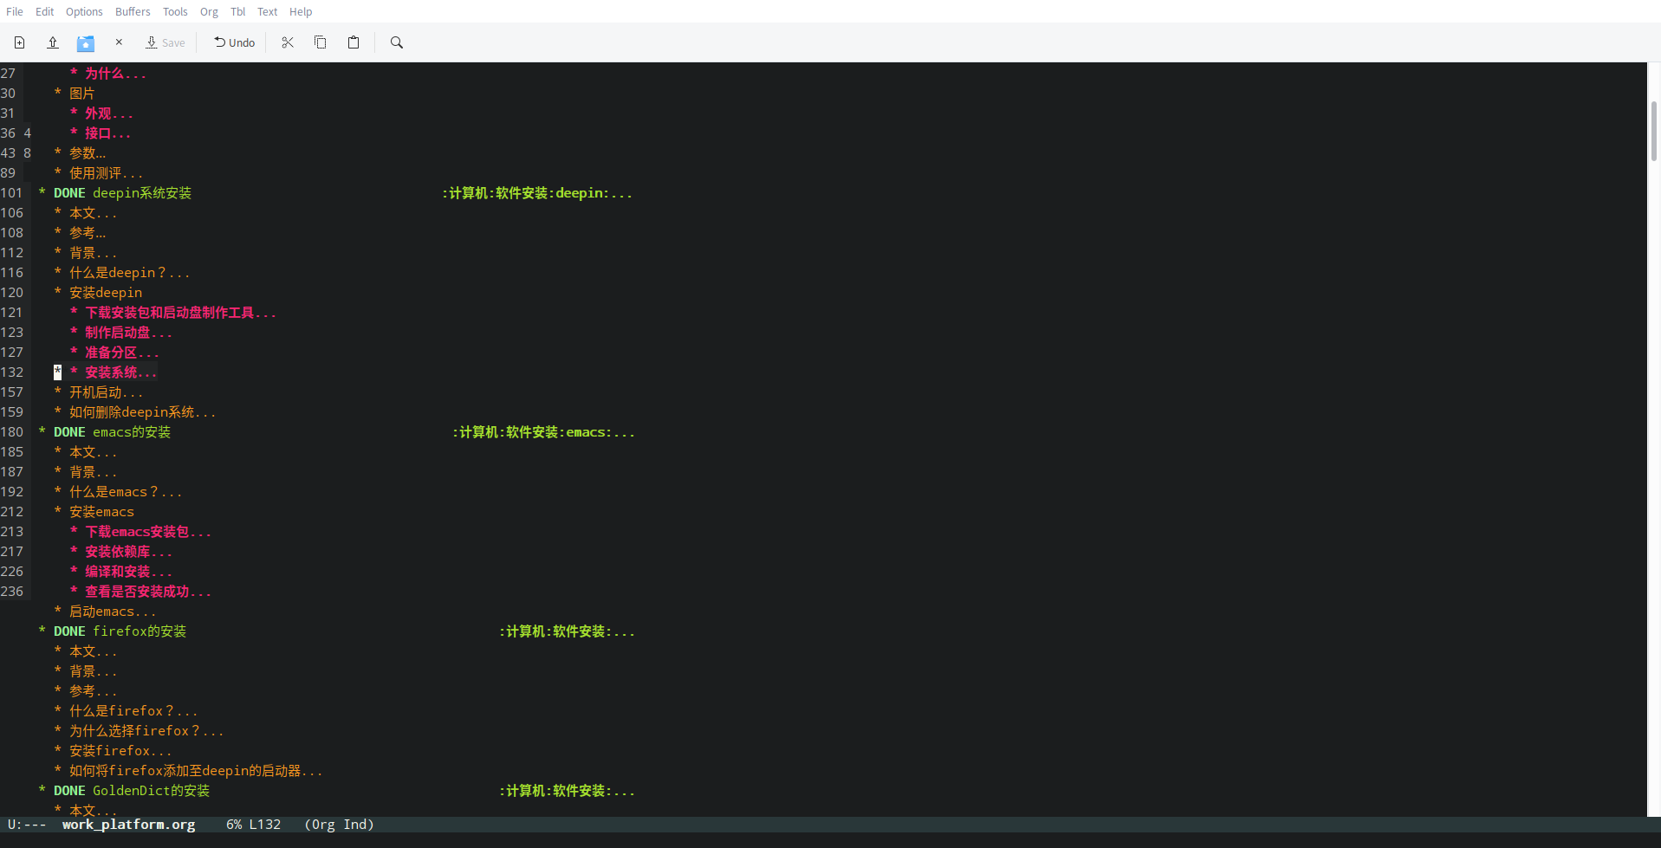The image size is (1661, 848).
Task: Open the File menu
Action: pos(15,11)
